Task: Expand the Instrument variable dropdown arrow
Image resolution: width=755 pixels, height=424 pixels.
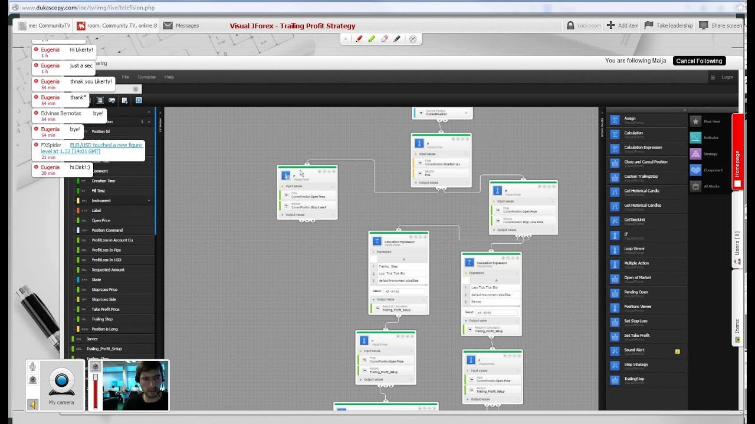Action: pos(149,201)
